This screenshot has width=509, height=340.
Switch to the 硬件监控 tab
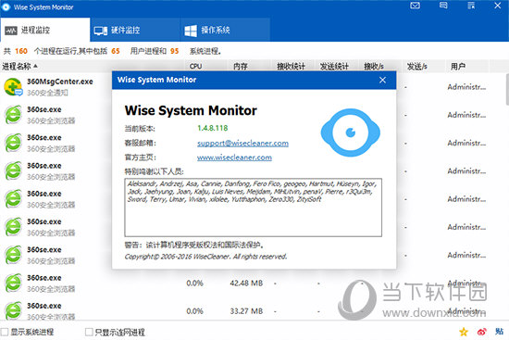pos(135,31)
